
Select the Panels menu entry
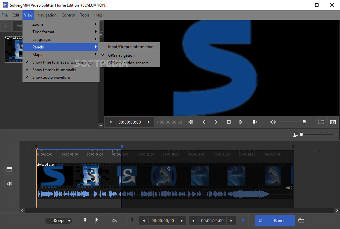(x=61, y=47)
